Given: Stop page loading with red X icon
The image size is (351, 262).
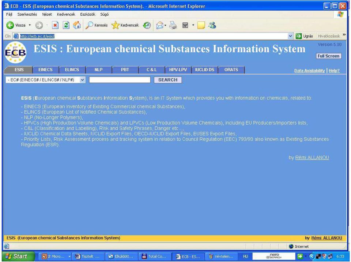Looking at the screenshot, I should pyautogui.click(x=55, y=25).
